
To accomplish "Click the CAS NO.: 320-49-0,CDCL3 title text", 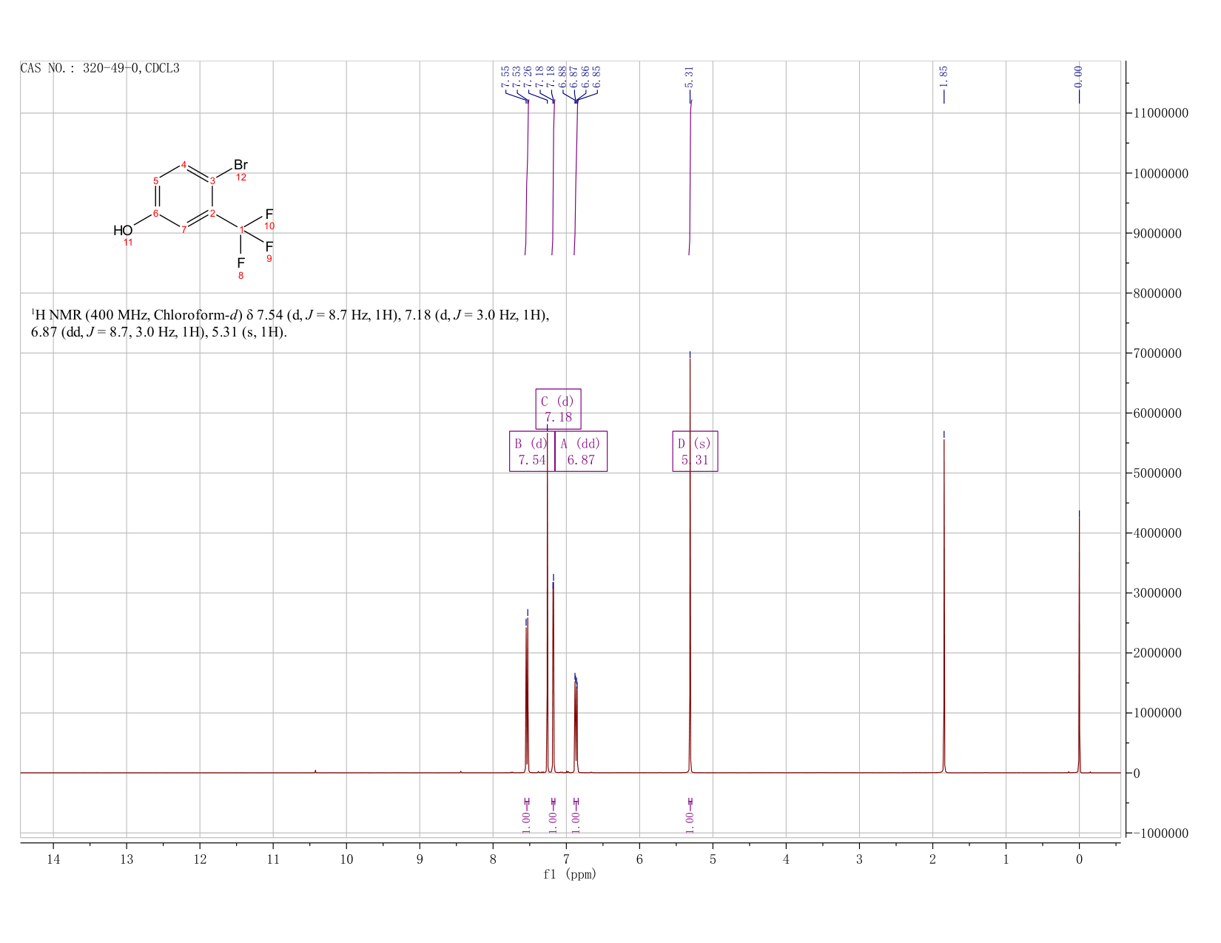I will pyautogui.click(x=100, y=69).
